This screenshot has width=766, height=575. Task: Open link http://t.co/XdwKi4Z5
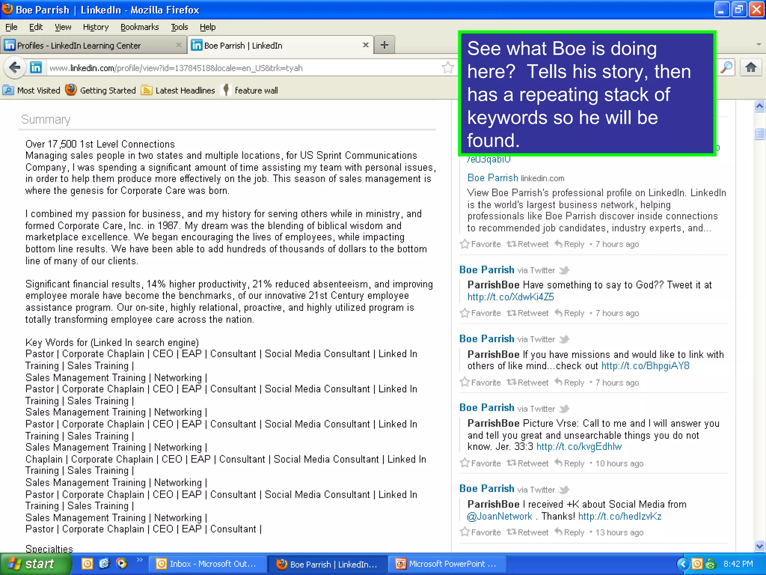[511, 297]
